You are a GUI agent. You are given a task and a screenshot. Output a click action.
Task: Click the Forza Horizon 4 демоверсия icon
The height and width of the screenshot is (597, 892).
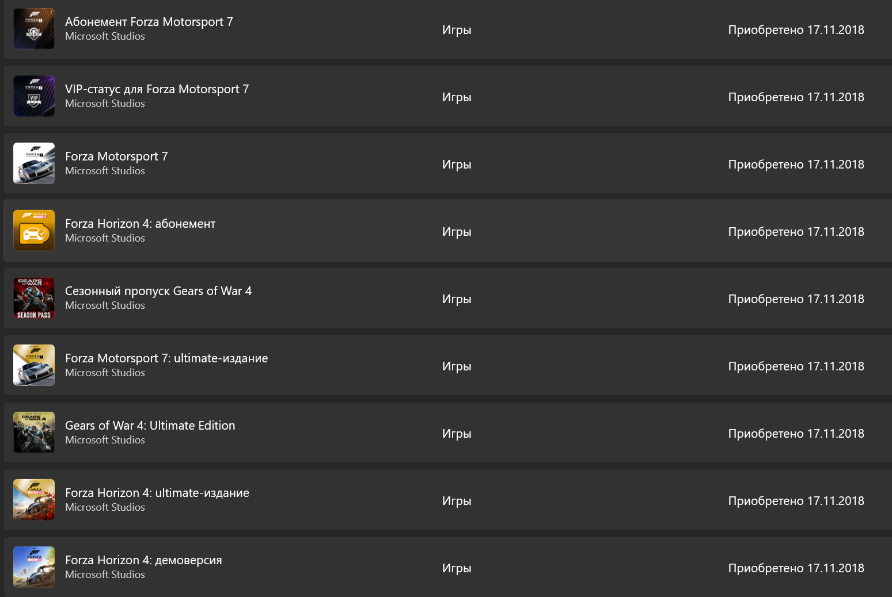34,567
